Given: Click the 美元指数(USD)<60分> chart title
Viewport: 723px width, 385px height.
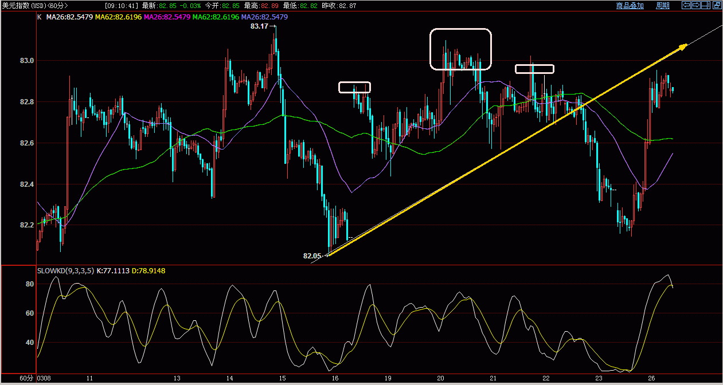Looking at the screenshot, I should tap(35, 6).
